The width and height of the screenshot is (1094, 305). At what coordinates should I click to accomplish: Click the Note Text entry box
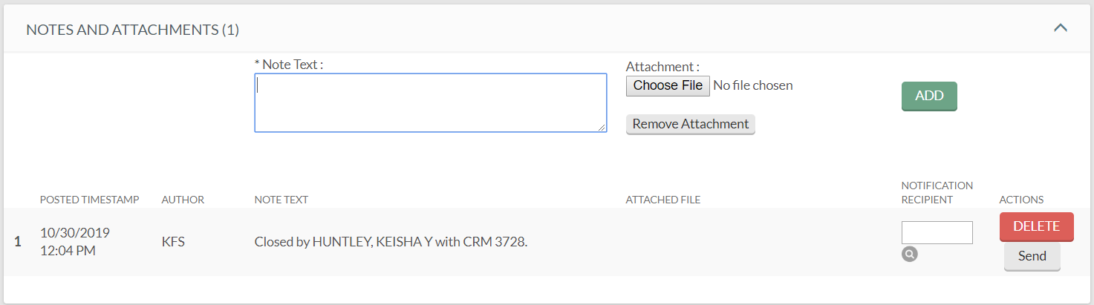click(430, 102)
